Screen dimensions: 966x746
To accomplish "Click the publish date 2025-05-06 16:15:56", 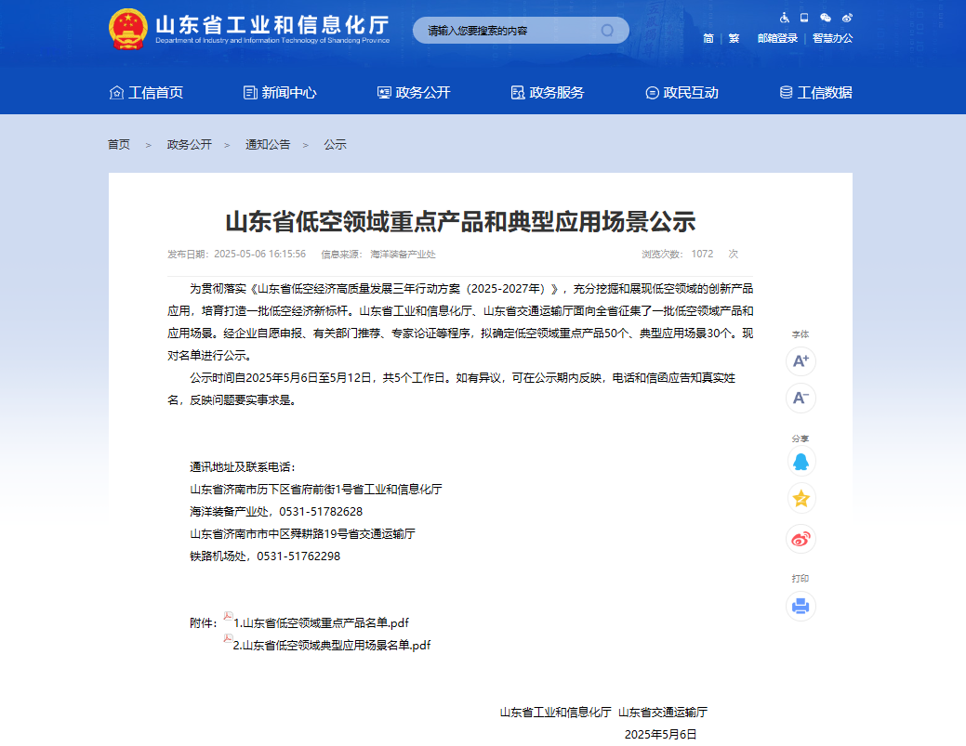I will point(260,254).
